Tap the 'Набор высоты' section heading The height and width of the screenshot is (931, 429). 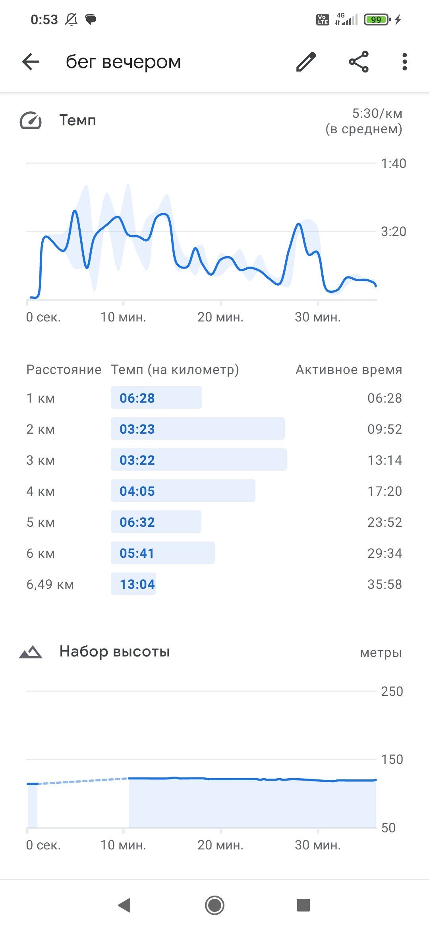coord(114,651)
